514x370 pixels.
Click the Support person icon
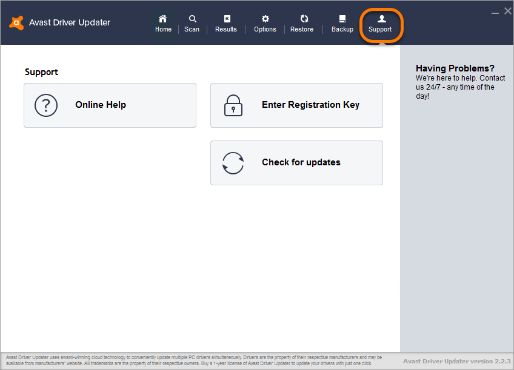[382, 19]
